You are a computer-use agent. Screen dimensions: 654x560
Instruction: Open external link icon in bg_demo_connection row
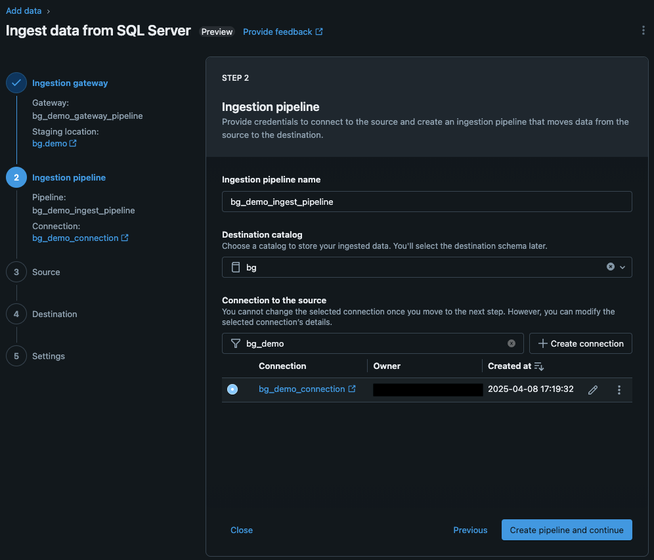click(x=352, y=389)
